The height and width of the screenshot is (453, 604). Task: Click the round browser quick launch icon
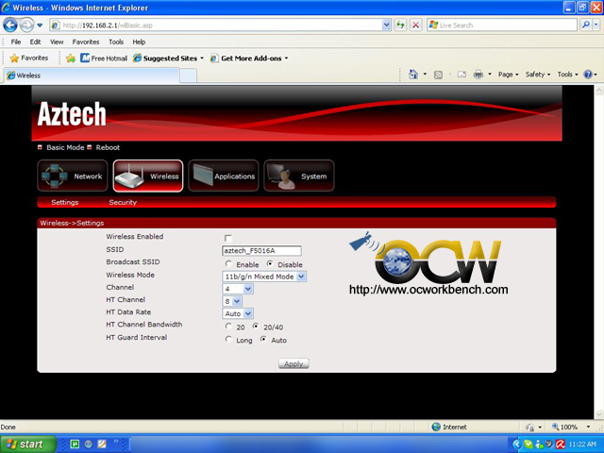pos(88,445)
